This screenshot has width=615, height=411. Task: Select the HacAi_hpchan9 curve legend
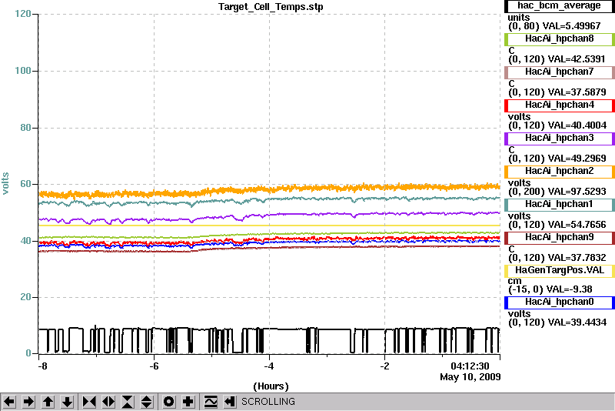(560, 238)
